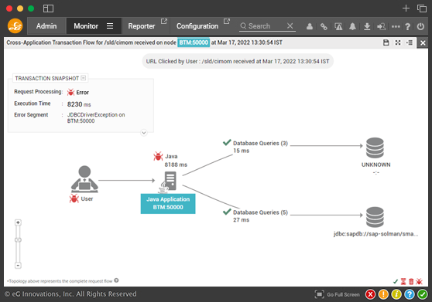Click the UNKNOWN database icon

pos(375,148)
